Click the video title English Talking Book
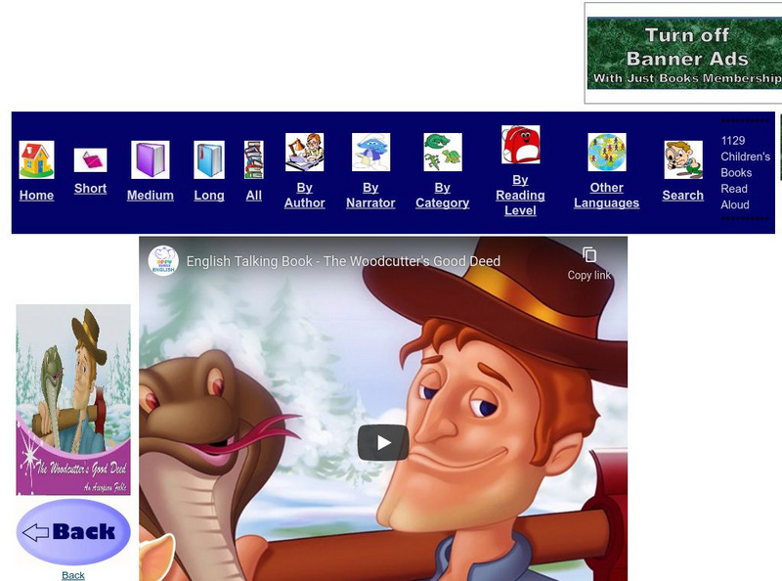Viewport: 782px width, 581px height. (x=343, y=261)
